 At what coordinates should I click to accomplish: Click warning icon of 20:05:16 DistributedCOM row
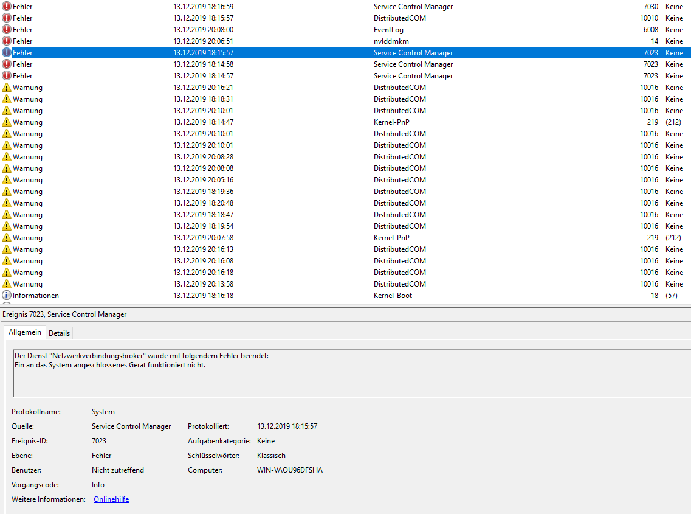pos(7,180)
